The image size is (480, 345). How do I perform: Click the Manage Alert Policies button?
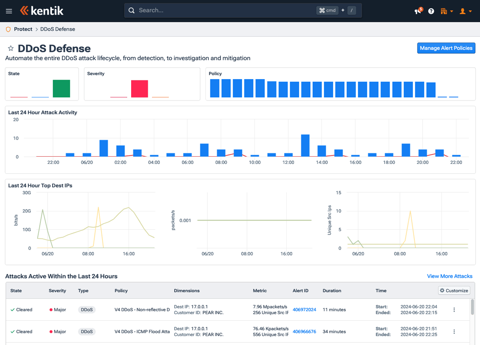(446, 48)
